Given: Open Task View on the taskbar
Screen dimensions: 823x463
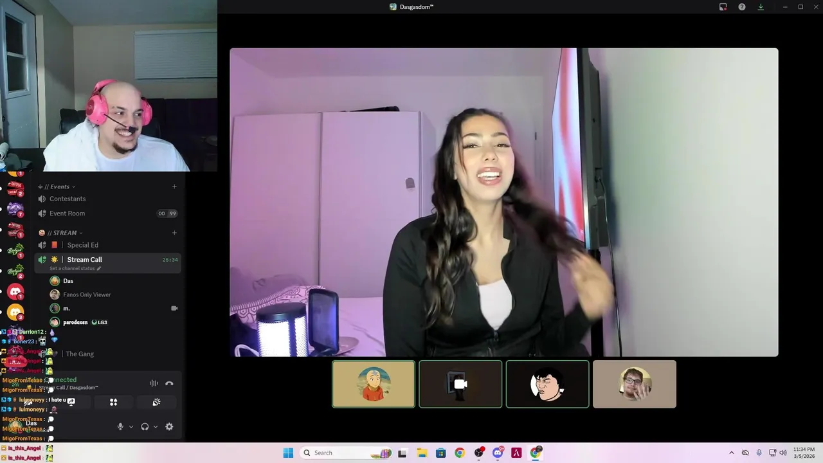Looking at the screenshot, I should click(402, 453).
